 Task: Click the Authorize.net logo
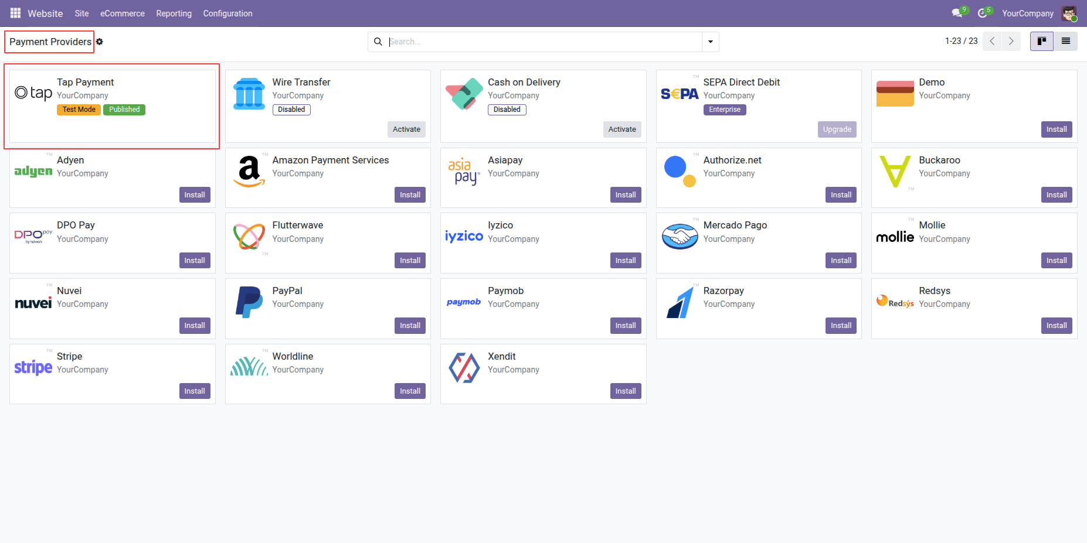coord(680,171)
